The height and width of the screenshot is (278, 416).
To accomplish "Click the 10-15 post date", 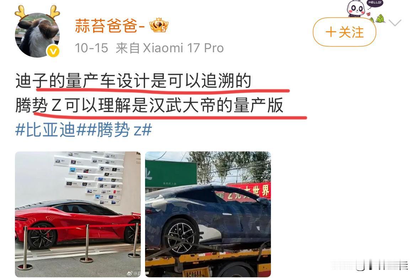I will point(91,48).
